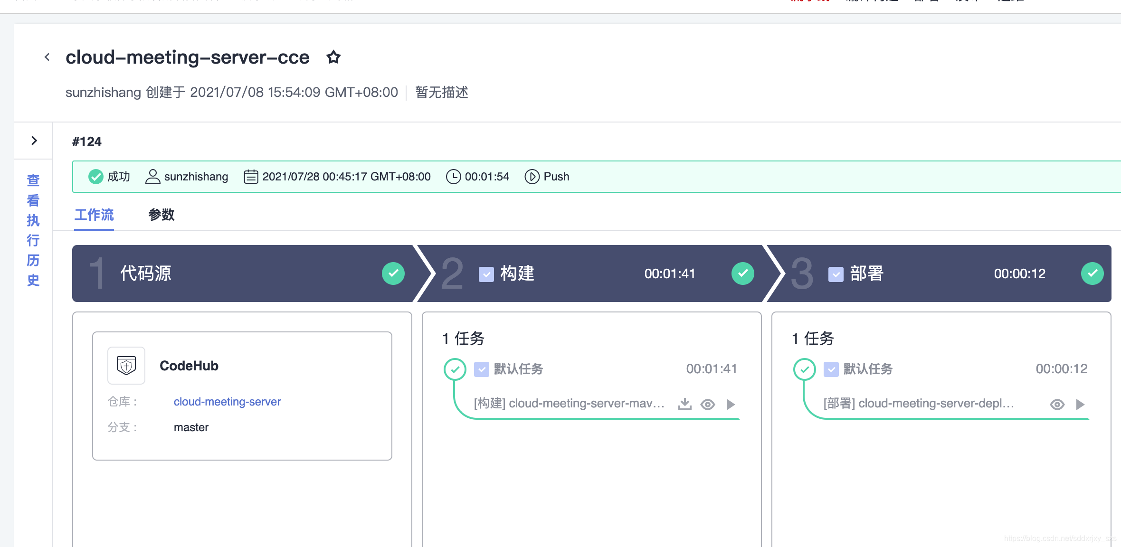Switch to the 参数 tab
This screenshot has height=547, width=1121.
tap(161, 215)
